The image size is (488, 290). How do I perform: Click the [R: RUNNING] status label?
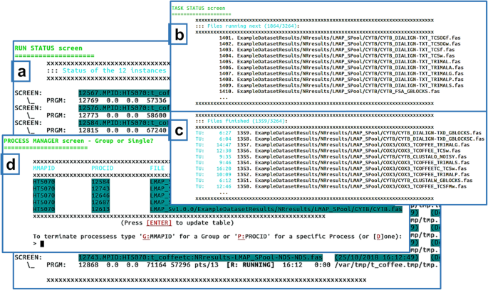tap(250, 265)
